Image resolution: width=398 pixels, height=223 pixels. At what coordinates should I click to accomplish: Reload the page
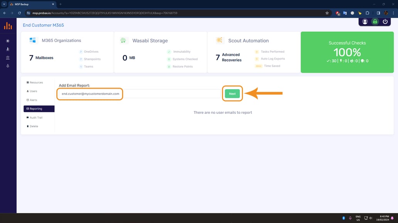click(x=19, y=13)
